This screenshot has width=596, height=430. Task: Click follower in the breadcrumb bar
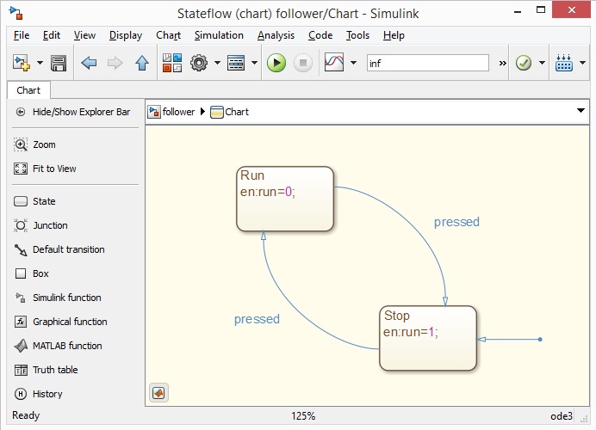point(178,112)
